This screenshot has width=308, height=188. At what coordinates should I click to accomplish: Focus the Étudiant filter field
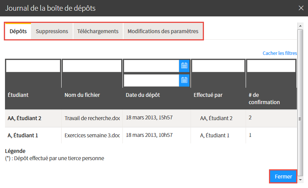tap(33, 66)
